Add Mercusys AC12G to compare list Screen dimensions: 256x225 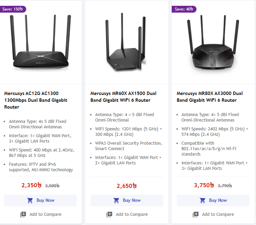pos(45,214)
